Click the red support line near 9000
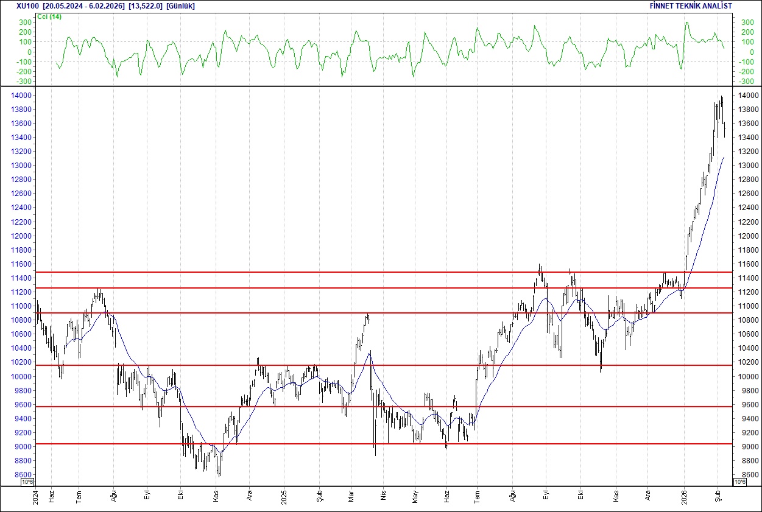Screen dimensions: 762x512 point(365,444)
